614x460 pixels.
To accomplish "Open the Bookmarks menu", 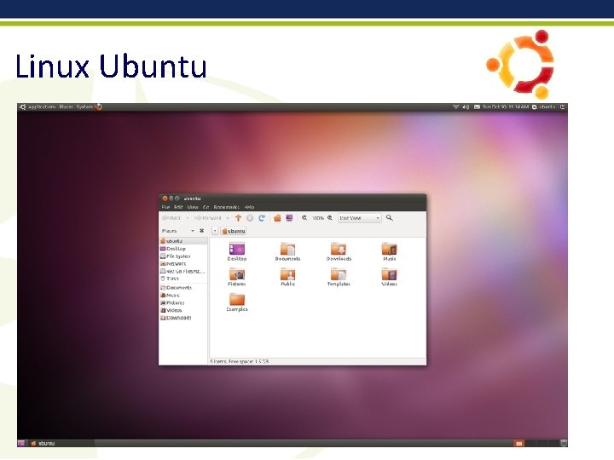I will (x=226, y=207).
